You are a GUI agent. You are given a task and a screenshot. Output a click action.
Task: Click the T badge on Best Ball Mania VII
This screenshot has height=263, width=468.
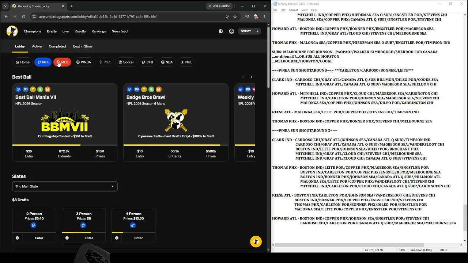[x=33, y=89]
